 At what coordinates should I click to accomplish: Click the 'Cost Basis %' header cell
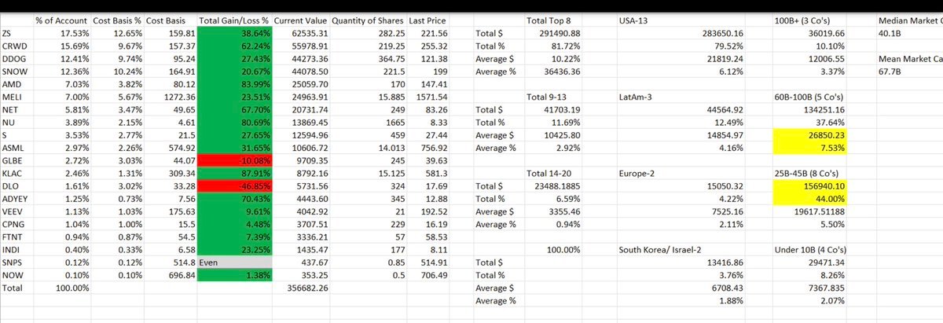click(117, 21)
